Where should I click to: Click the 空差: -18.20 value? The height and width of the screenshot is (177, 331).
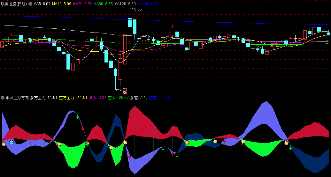159,98
